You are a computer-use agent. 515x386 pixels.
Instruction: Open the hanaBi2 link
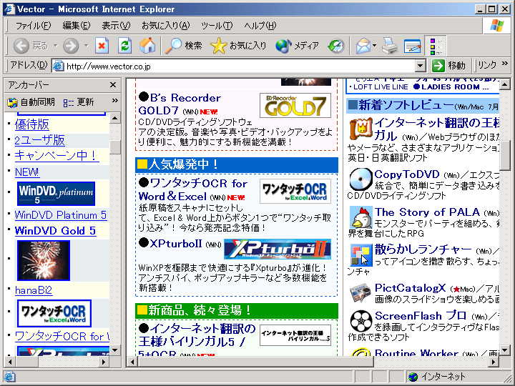(34, 290)
